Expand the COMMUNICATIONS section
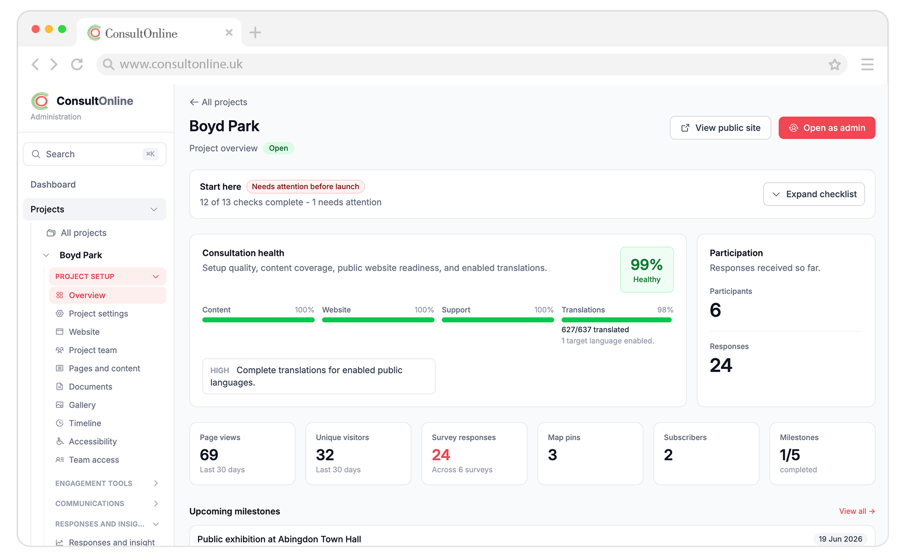Screen dimensions: 906x557 [156, 504]
